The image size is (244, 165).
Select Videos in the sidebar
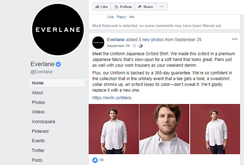coord(38,112)
